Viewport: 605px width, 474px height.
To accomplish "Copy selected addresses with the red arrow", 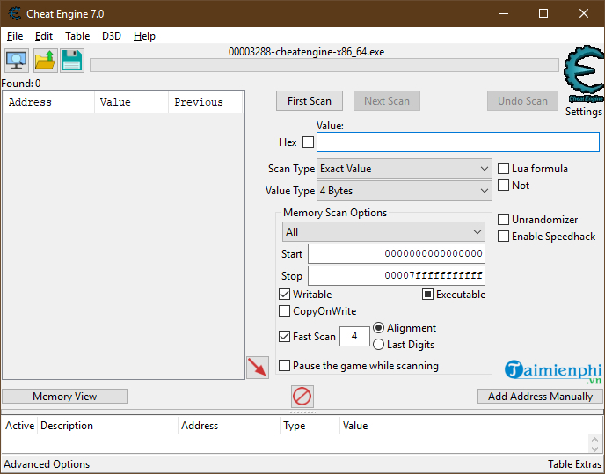I will (258, 368).
